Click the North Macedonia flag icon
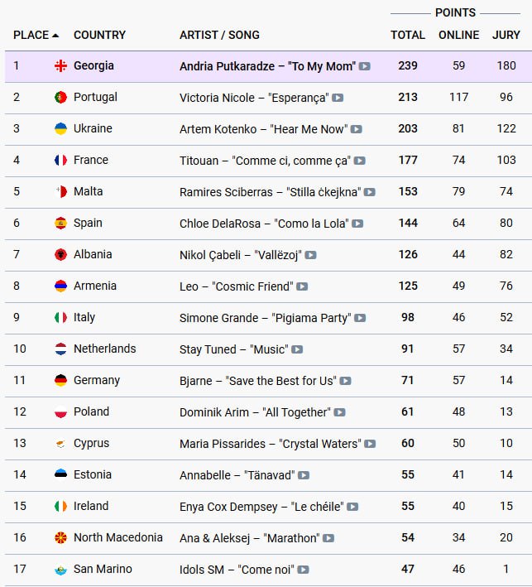The width and height of the screenshot is (532, 587). 60,537
